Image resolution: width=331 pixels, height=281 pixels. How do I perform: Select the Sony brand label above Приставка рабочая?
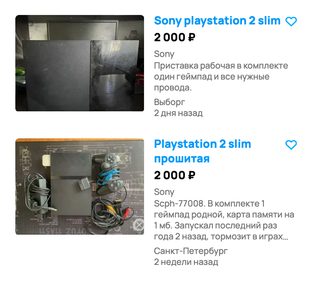(164, 54)
